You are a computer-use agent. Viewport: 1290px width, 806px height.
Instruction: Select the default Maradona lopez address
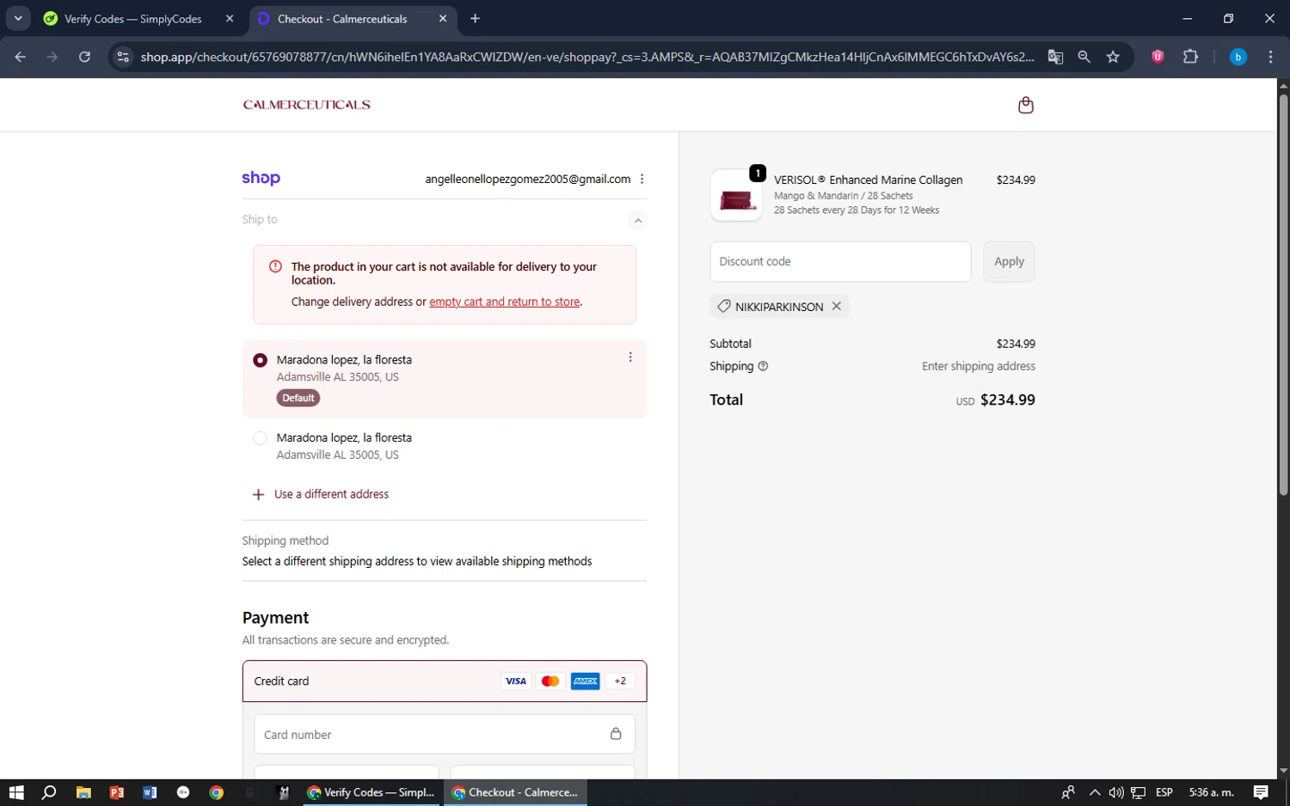(x=260, y=360)
